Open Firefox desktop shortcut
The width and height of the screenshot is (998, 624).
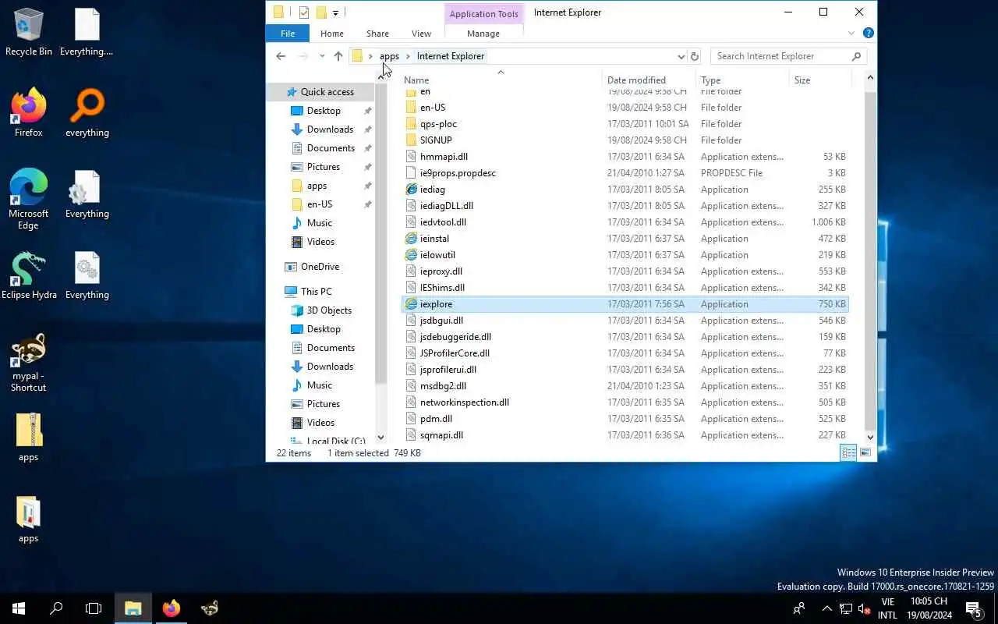[x=28, y=113]
